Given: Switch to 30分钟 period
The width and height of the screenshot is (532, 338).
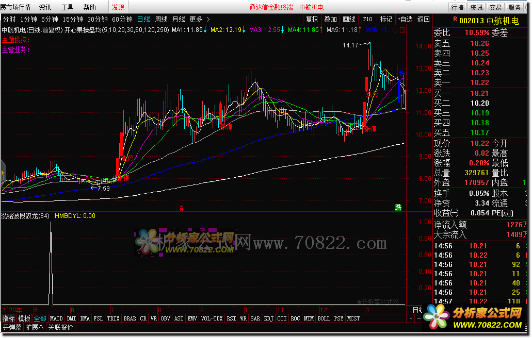Looking at the screenshot, I should [98, 20].
